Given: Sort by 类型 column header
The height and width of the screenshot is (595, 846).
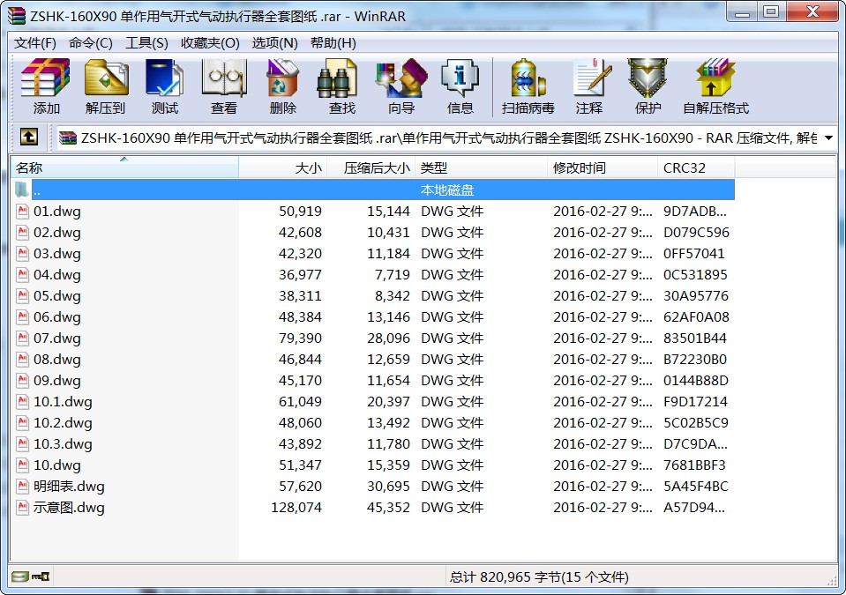Looking at the screenshot, I should (481, 167).
